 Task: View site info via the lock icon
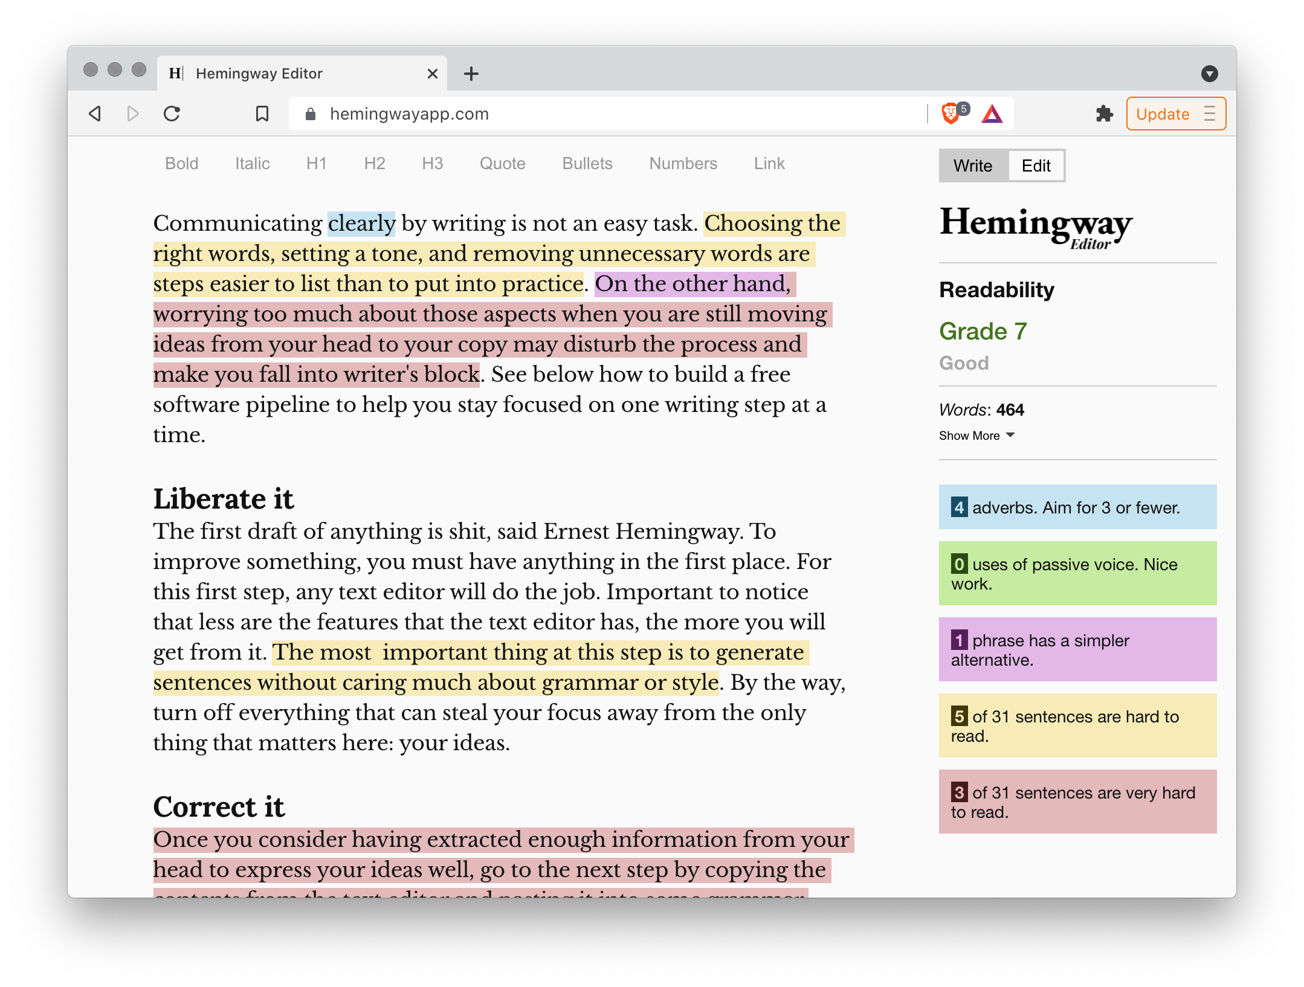pos(311,114)
